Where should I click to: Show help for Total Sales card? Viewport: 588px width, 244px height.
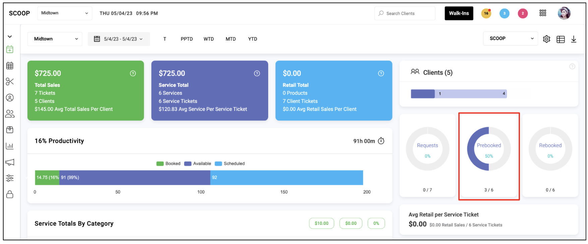[133, 73]
